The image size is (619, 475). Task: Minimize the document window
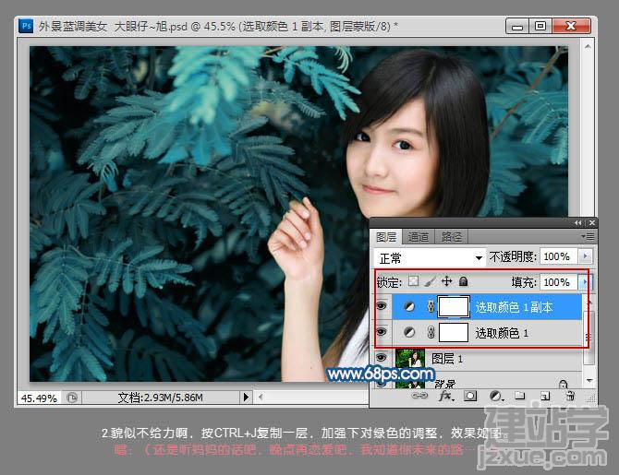(x=516, y=27)
